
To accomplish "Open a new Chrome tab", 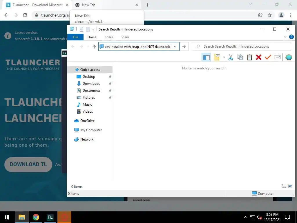I will pyautogui.click(x=148, y=5).
